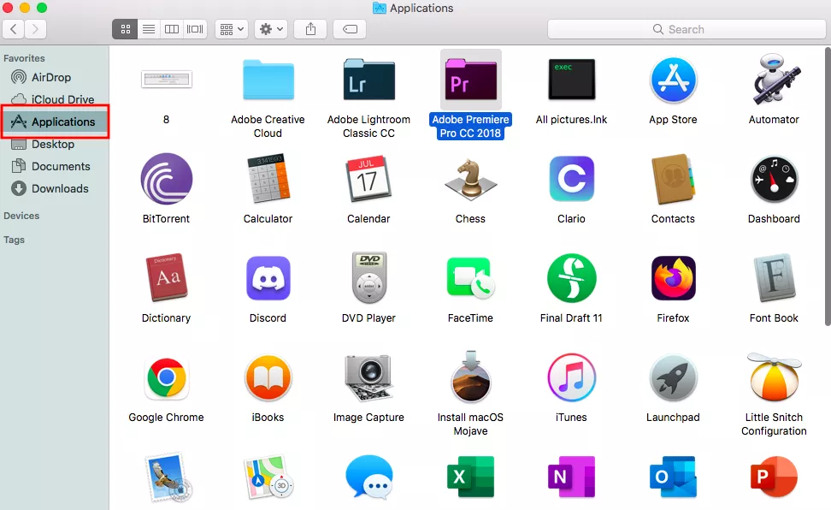Select the file named 8
The width and height of the screenshot is (831, 510).
point(167,80)
